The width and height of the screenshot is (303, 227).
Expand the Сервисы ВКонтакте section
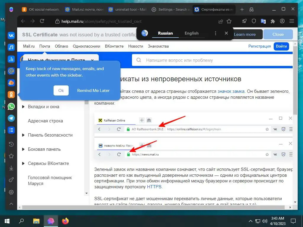click(x=23, y=163)
